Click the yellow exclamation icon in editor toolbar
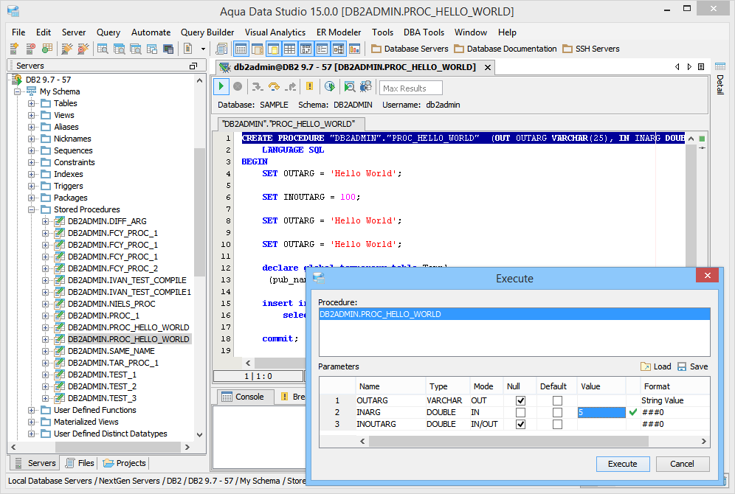This screenshot has height=494, width=735. click(x=309, y=87)
